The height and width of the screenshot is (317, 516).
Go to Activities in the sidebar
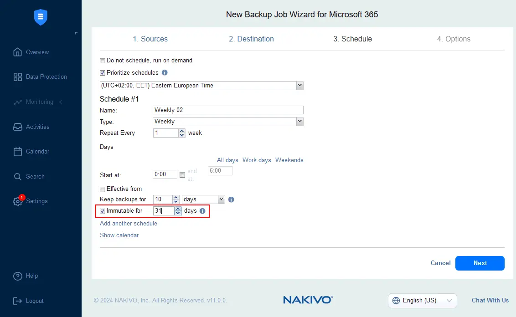click(x=31, y=127)
